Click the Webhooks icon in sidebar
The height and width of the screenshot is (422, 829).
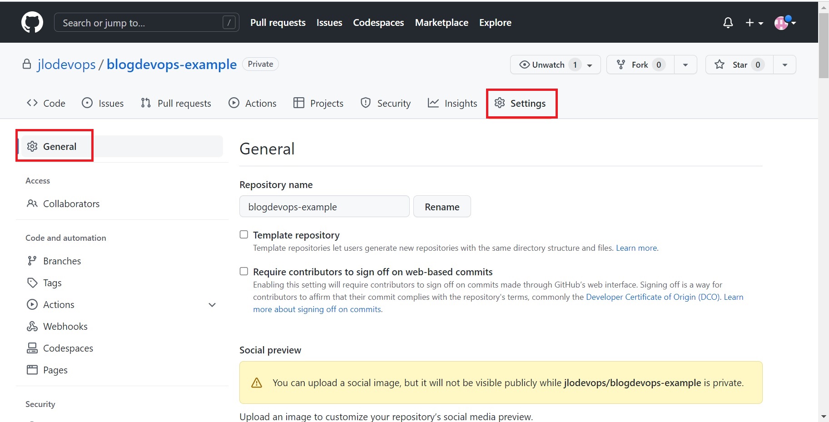click(x=32, y=326)
